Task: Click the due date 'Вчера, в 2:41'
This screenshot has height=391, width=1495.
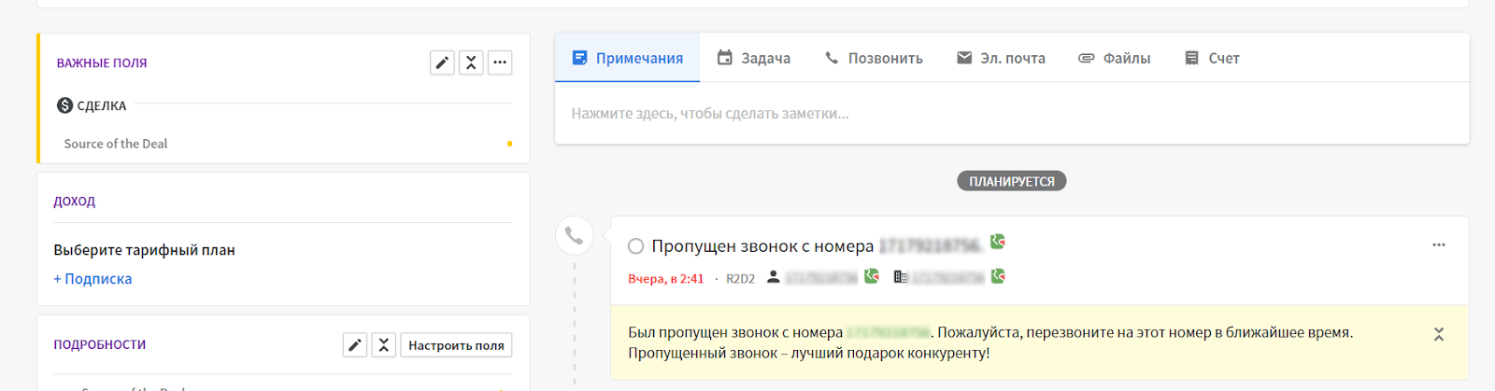Action: coord(665,279)
